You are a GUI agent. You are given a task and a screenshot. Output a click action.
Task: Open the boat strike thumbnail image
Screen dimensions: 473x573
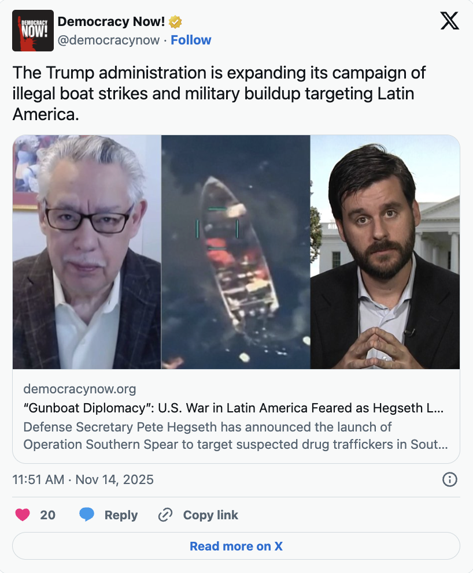(x=236, y=252)
